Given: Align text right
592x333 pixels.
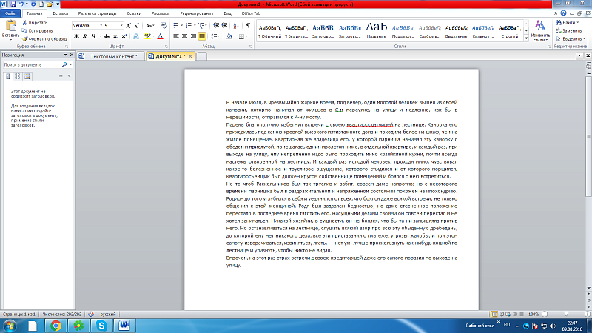Looking at the screenshot, I should tap(193, 36).
